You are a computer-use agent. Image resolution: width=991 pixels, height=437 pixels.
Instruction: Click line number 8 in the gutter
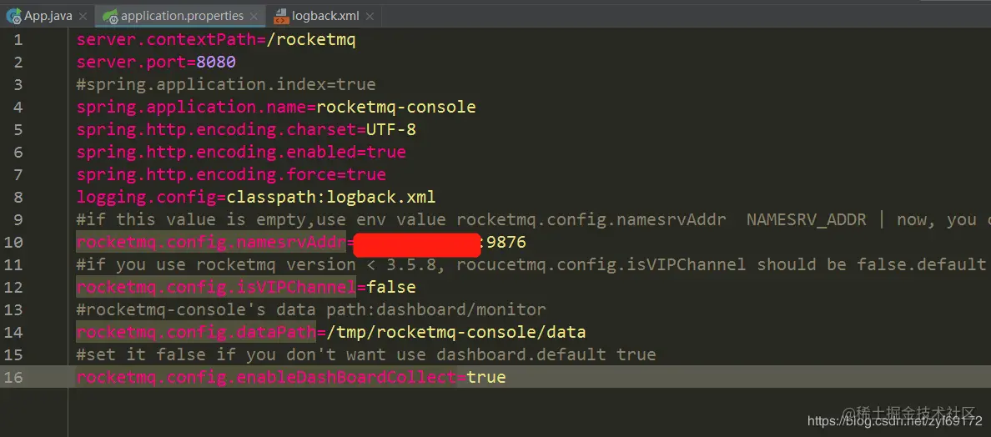pyautogui.click(x=17, y=198)
